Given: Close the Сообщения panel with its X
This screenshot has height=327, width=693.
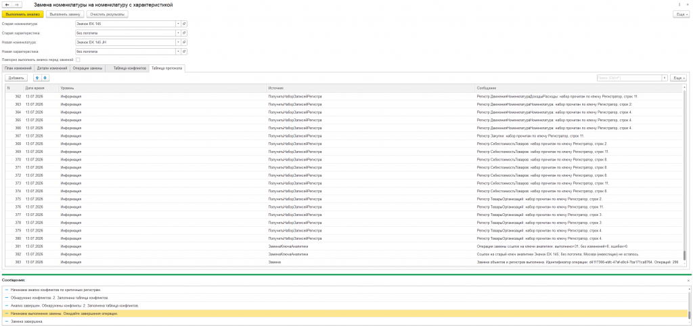Looking at the screenshot, I should [x=688, y=280].
